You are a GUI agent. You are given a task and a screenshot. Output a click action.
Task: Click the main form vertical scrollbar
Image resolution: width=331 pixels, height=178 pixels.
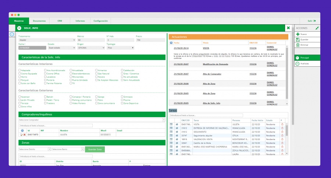(x=293, y=76)
